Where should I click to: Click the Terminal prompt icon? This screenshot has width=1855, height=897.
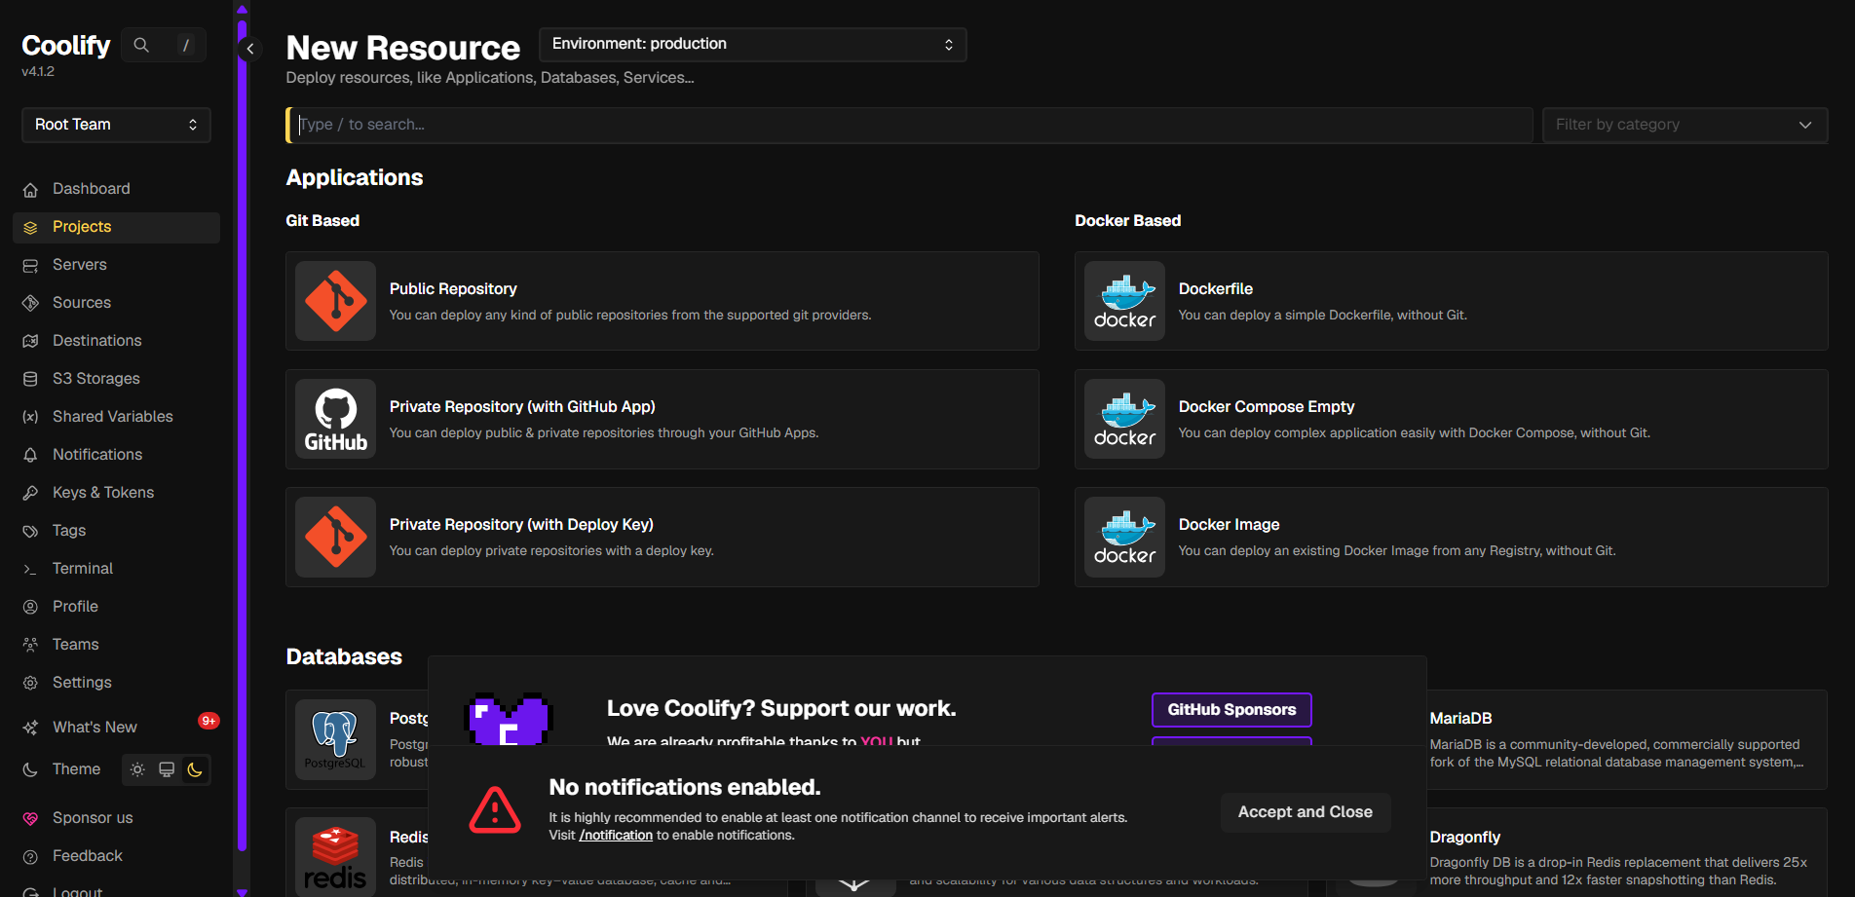[x=30, y=569]
